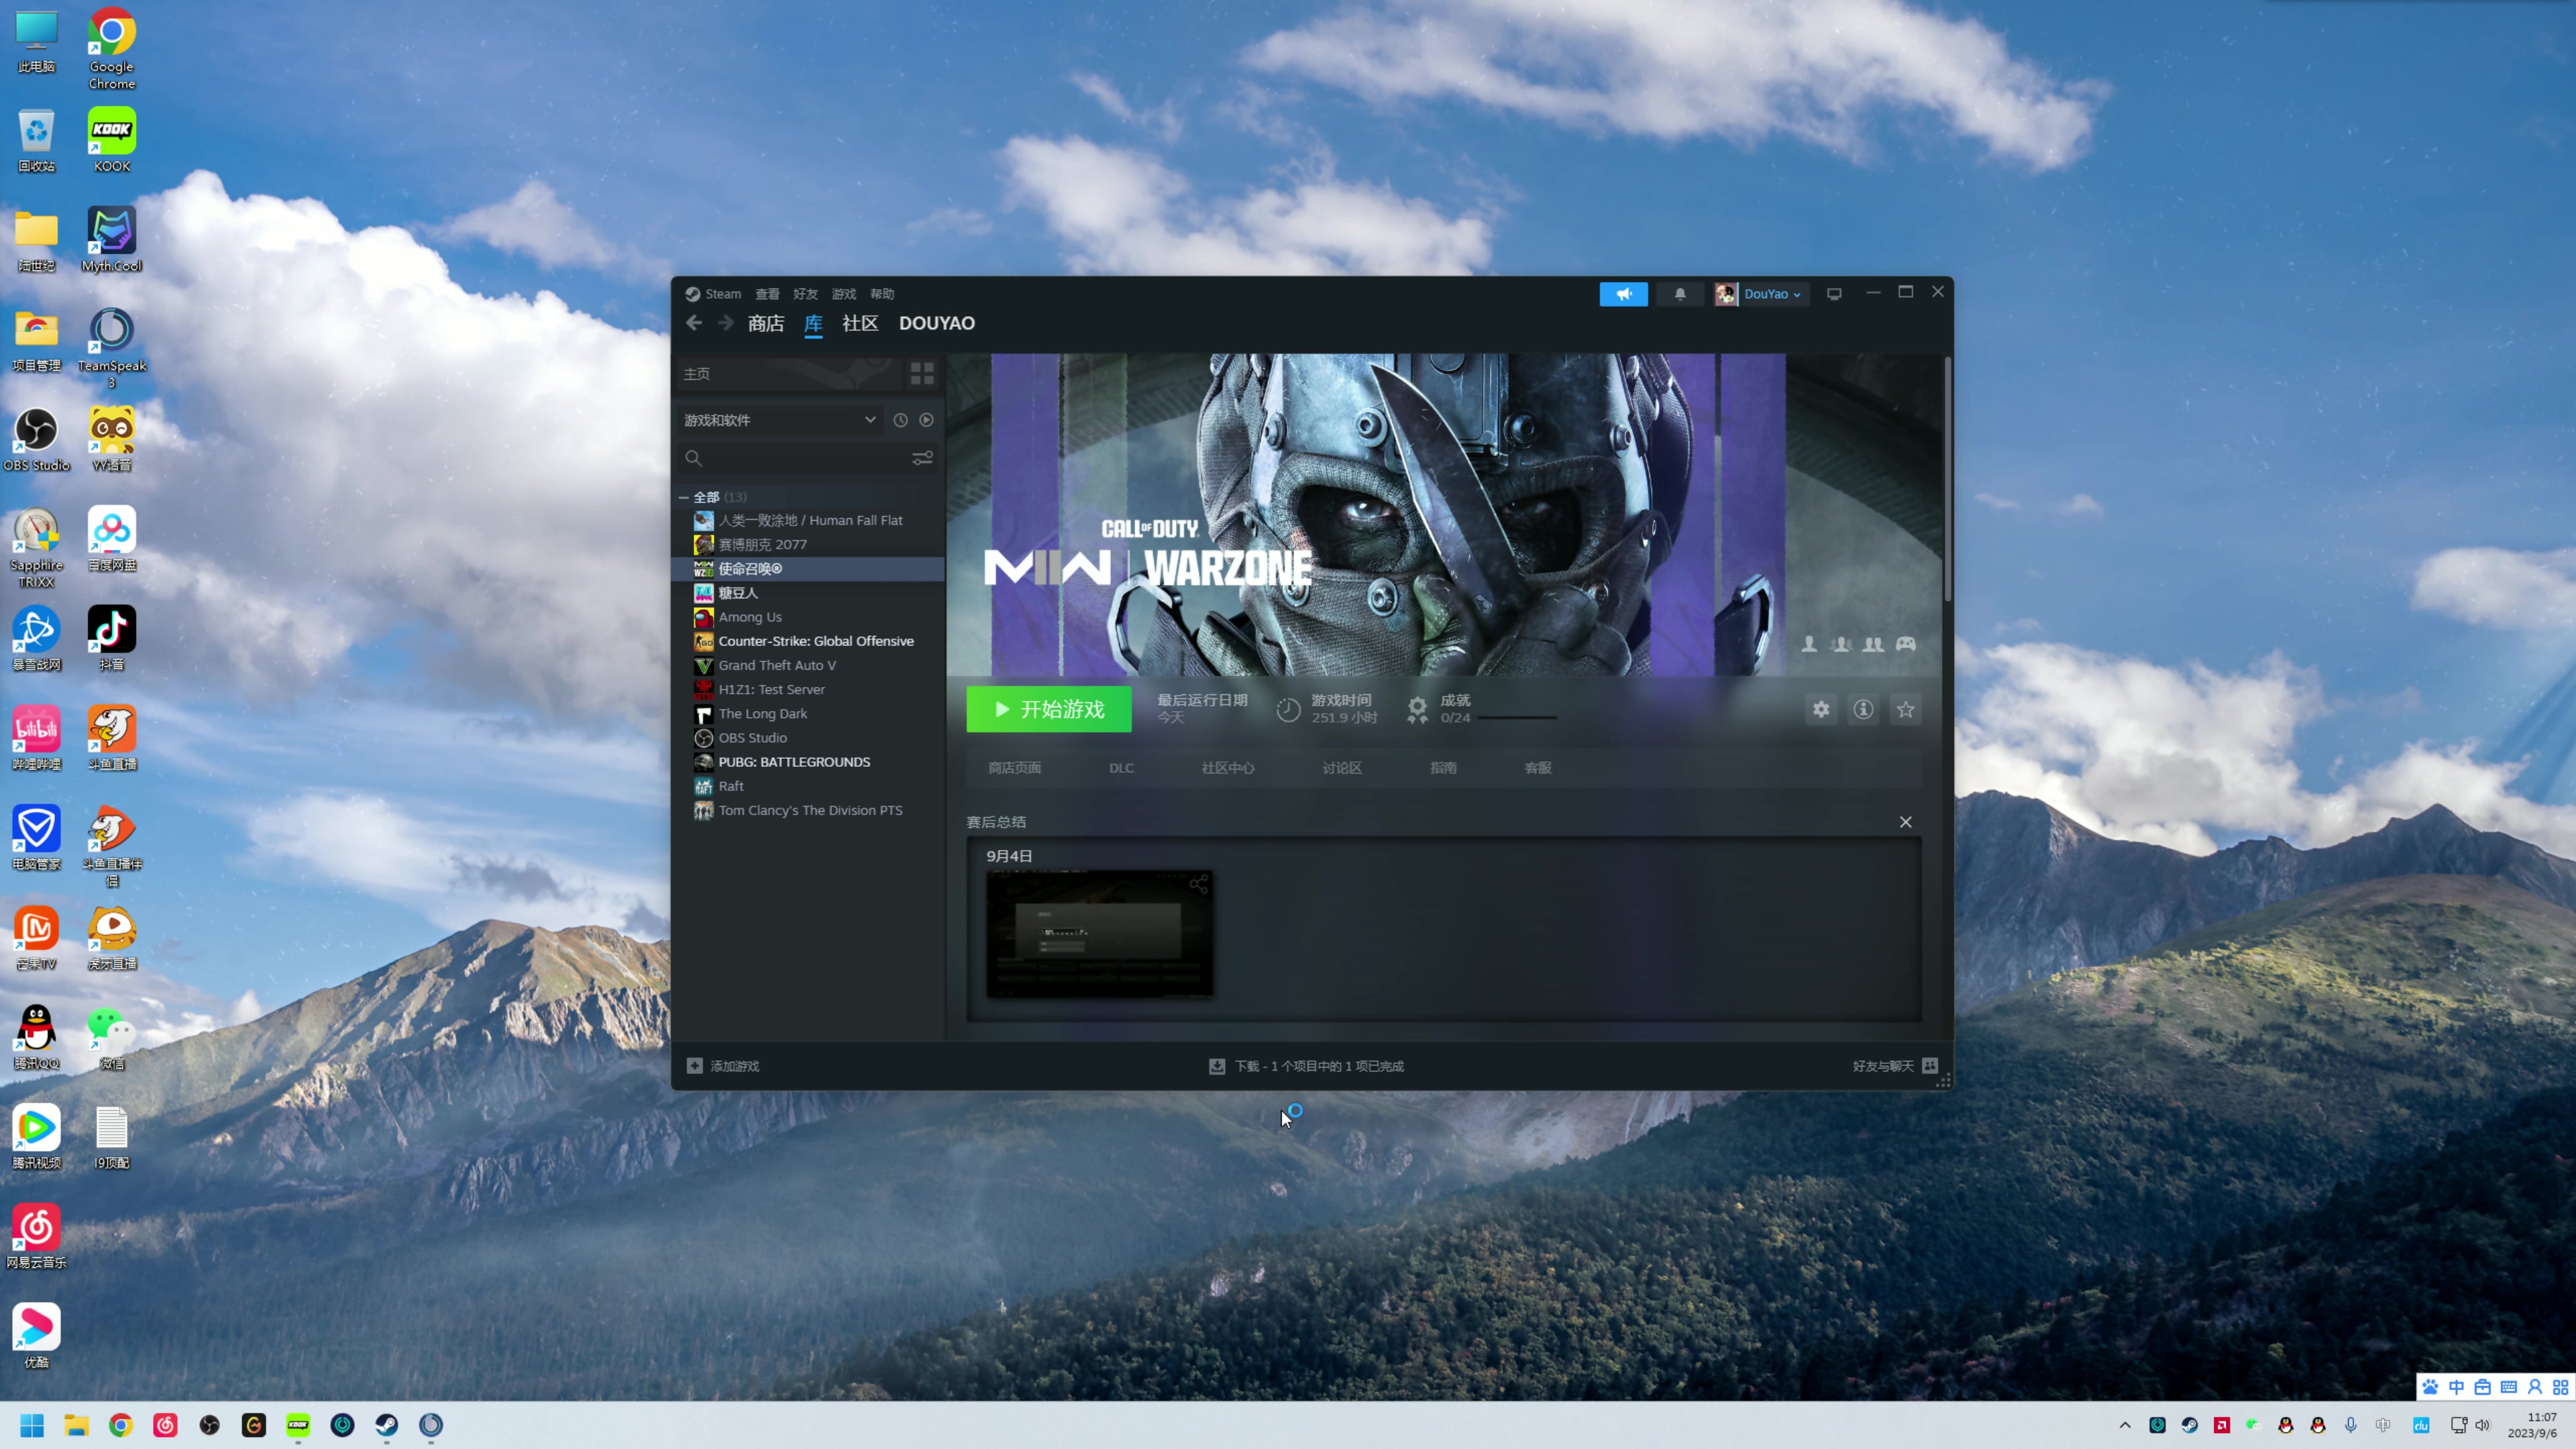
Task: Open the 好友 menu
Action: 805,294
